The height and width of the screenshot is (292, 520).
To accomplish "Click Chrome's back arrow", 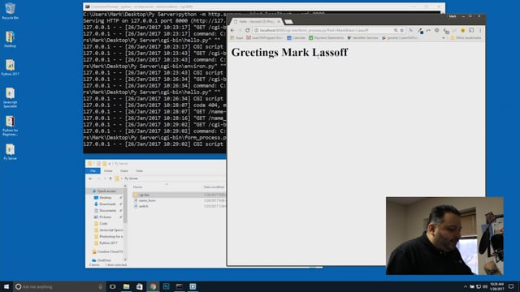I will coord(232,30).
